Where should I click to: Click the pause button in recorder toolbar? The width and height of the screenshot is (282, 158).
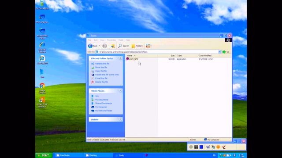click(196, 147)
